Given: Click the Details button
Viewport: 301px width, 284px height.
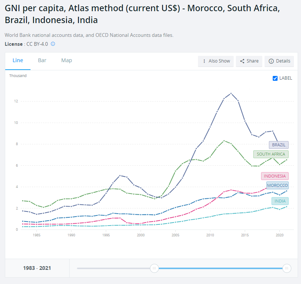Looking at the screenshot, I should click(279, 61).
